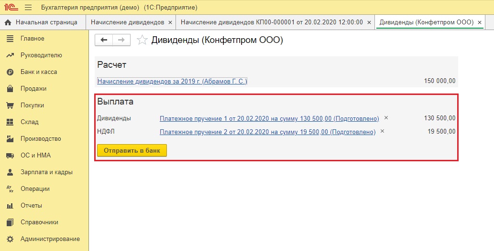Remove payment order 1 with its X
Screen dimensions: 494x251
(386, 118)
